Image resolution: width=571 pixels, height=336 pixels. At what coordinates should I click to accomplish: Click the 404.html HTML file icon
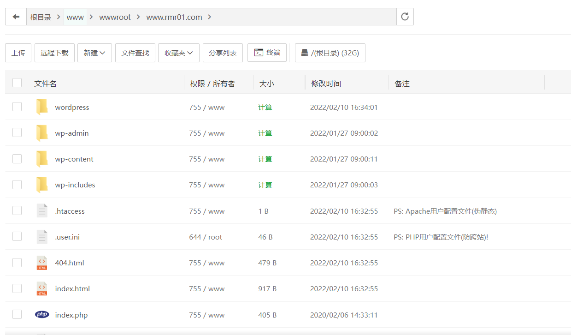tap(42, 263)
